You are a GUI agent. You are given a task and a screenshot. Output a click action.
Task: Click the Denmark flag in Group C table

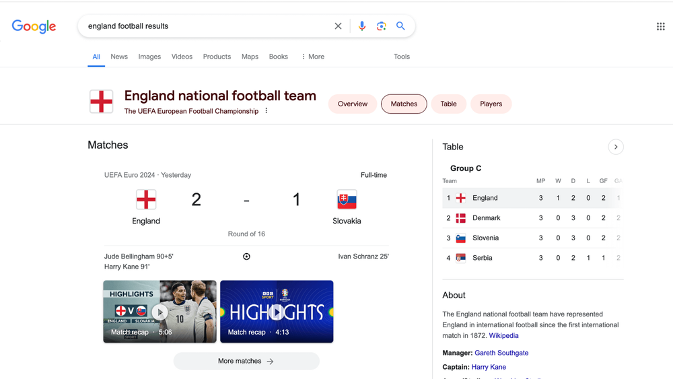(x=460, y=218)
